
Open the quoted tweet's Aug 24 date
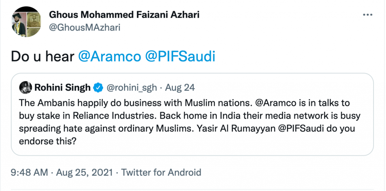click(179, 88)
